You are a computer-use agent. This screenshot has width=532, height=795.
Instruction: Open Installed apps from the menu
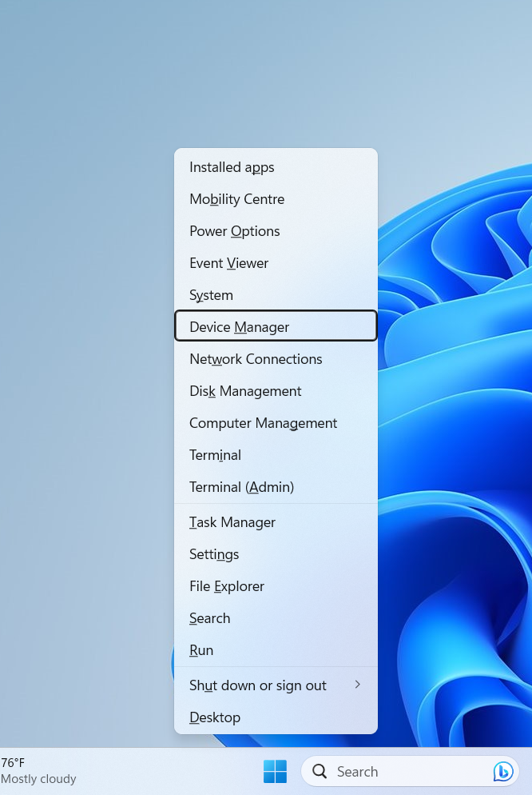point(232,167)
